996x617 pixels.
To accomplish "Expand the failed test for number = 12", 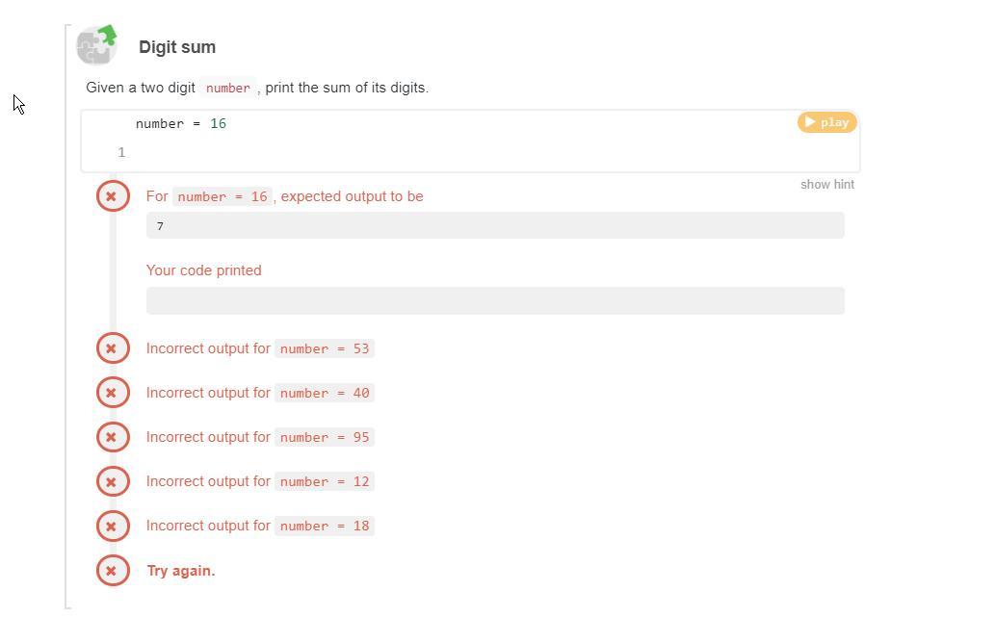I will tap(260, 482).
